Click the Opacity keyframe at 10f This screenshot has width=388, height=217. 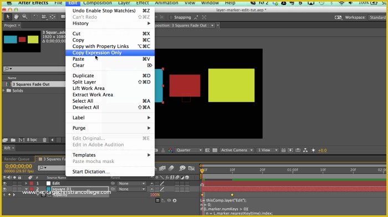[x=232, y=195]
